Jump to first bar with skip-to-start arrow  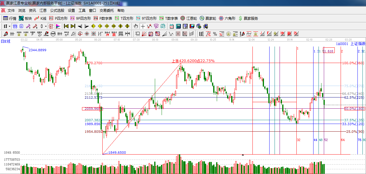[66, 26]
